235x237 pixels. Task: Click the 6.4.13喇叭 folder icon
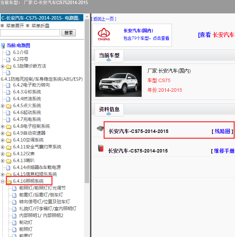(x=9, y=161)
